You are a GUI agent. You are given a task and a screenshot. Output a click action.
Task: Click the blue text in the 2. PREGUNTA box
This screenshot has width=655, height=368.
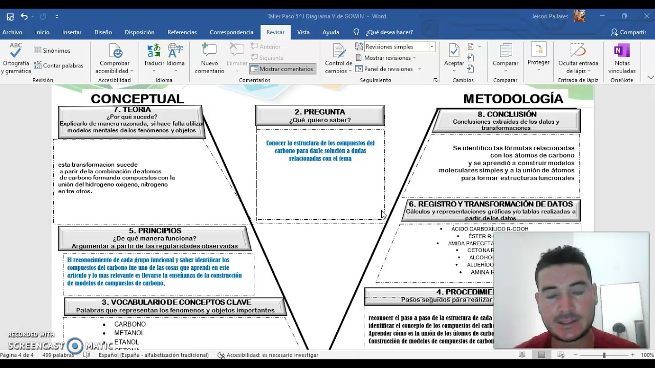(320, 151)
